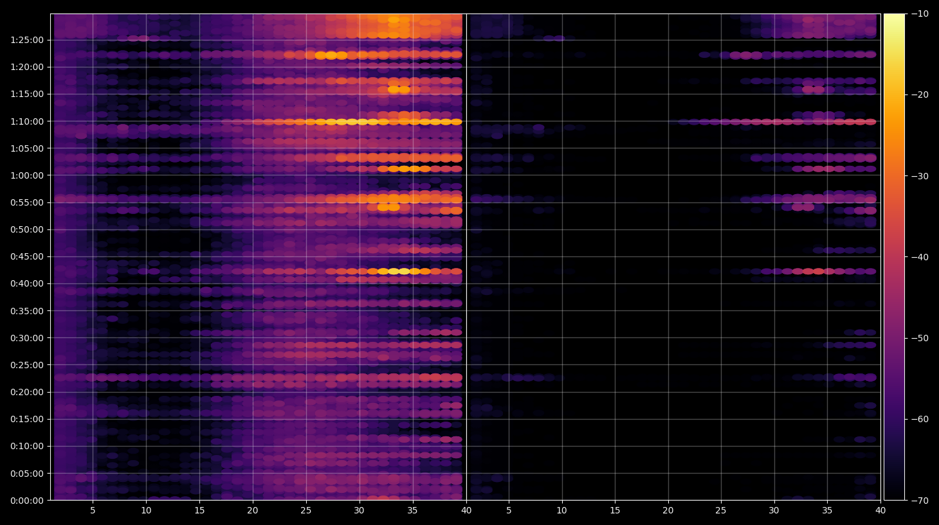Select x-axis label 20 under the right panel
This screenshot has height=525, width=939.
[668, 511]
